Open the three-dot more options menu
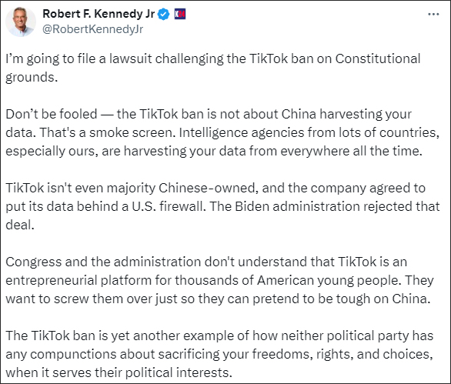Image resolution: width=451 pixels, height=384 pixels. coord(433,14)
